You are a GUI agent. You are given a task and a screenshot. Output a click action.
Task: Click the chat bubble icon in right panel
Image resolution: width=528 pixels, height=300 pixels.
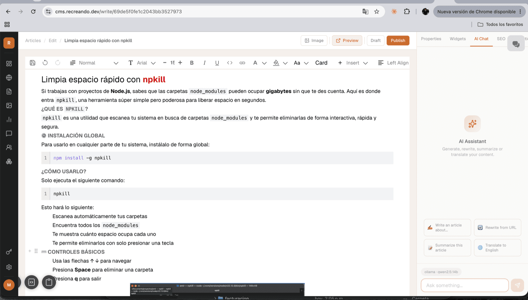coord(516,44)
